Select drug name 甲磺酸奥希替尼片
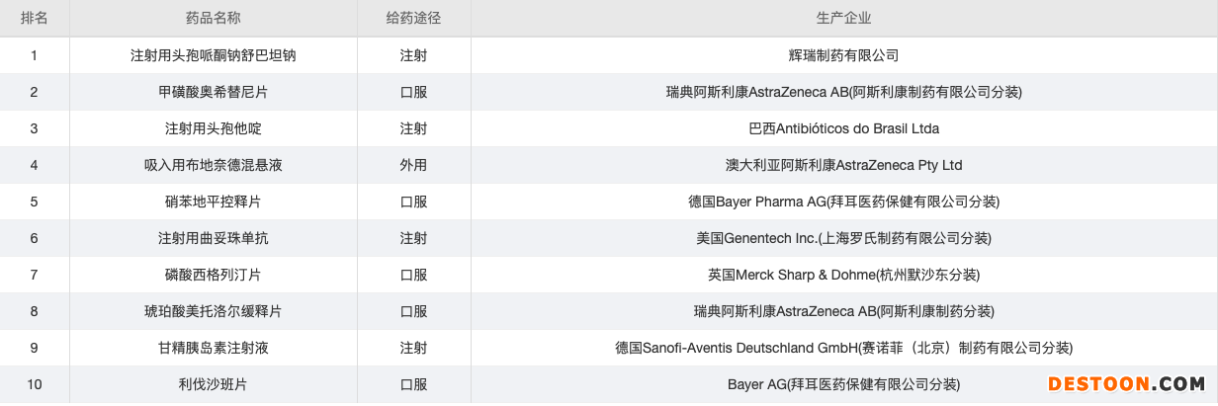1218x406 pixels. click(213, 92)
